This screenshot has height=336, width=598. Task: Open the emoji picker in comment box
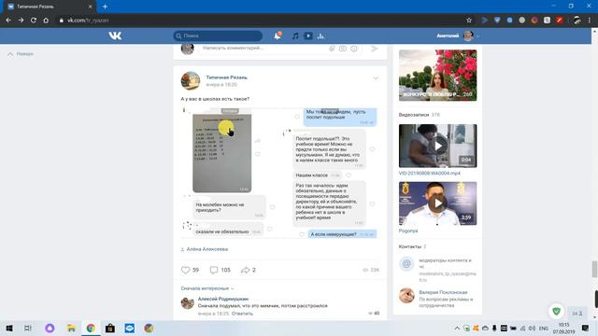coord(354,49)
